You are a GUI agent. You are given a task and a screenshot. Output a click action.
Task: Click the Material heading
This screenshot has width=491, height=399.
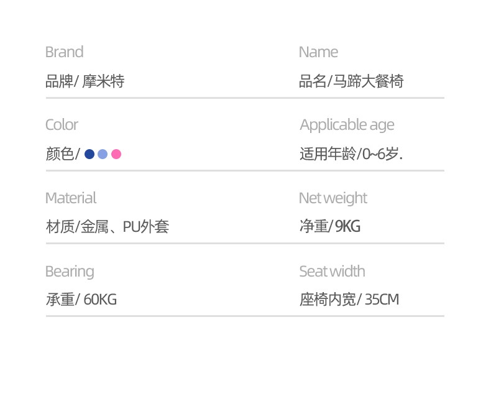pos(71,198)
